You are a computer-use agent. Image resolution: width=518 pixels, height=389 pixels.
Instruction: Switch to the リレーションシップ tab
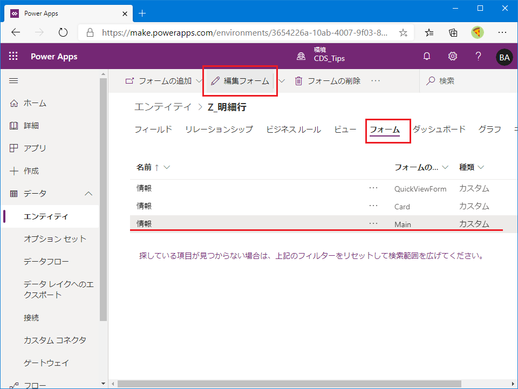pyautogui.click(x=219, y=129)
